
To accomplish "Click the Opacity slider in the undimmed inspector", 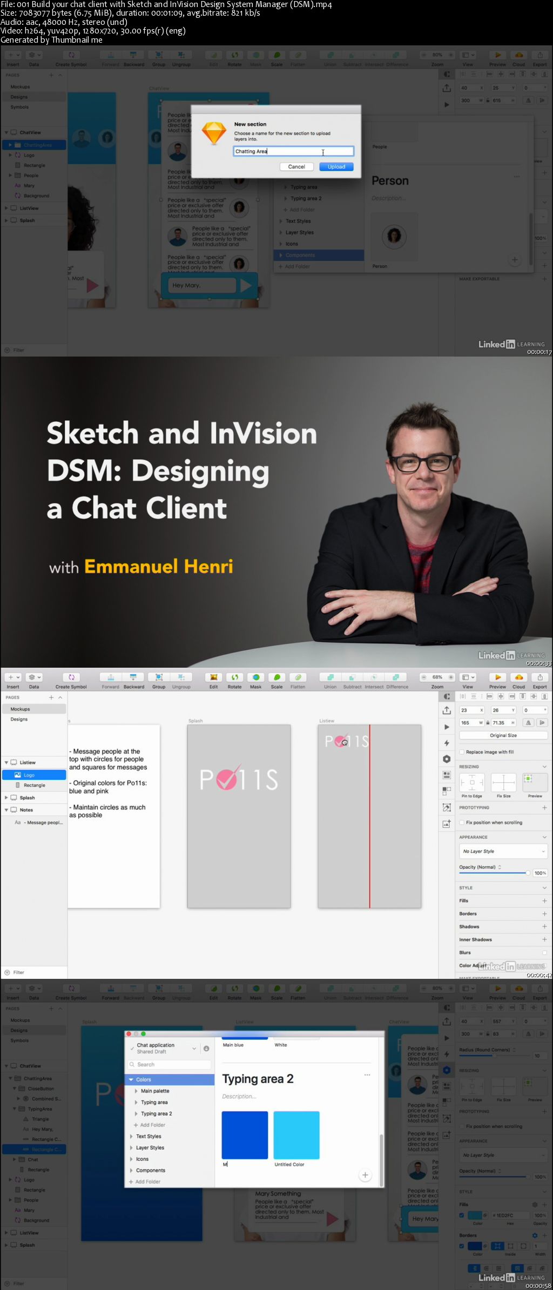I will (x=494, y=873).
